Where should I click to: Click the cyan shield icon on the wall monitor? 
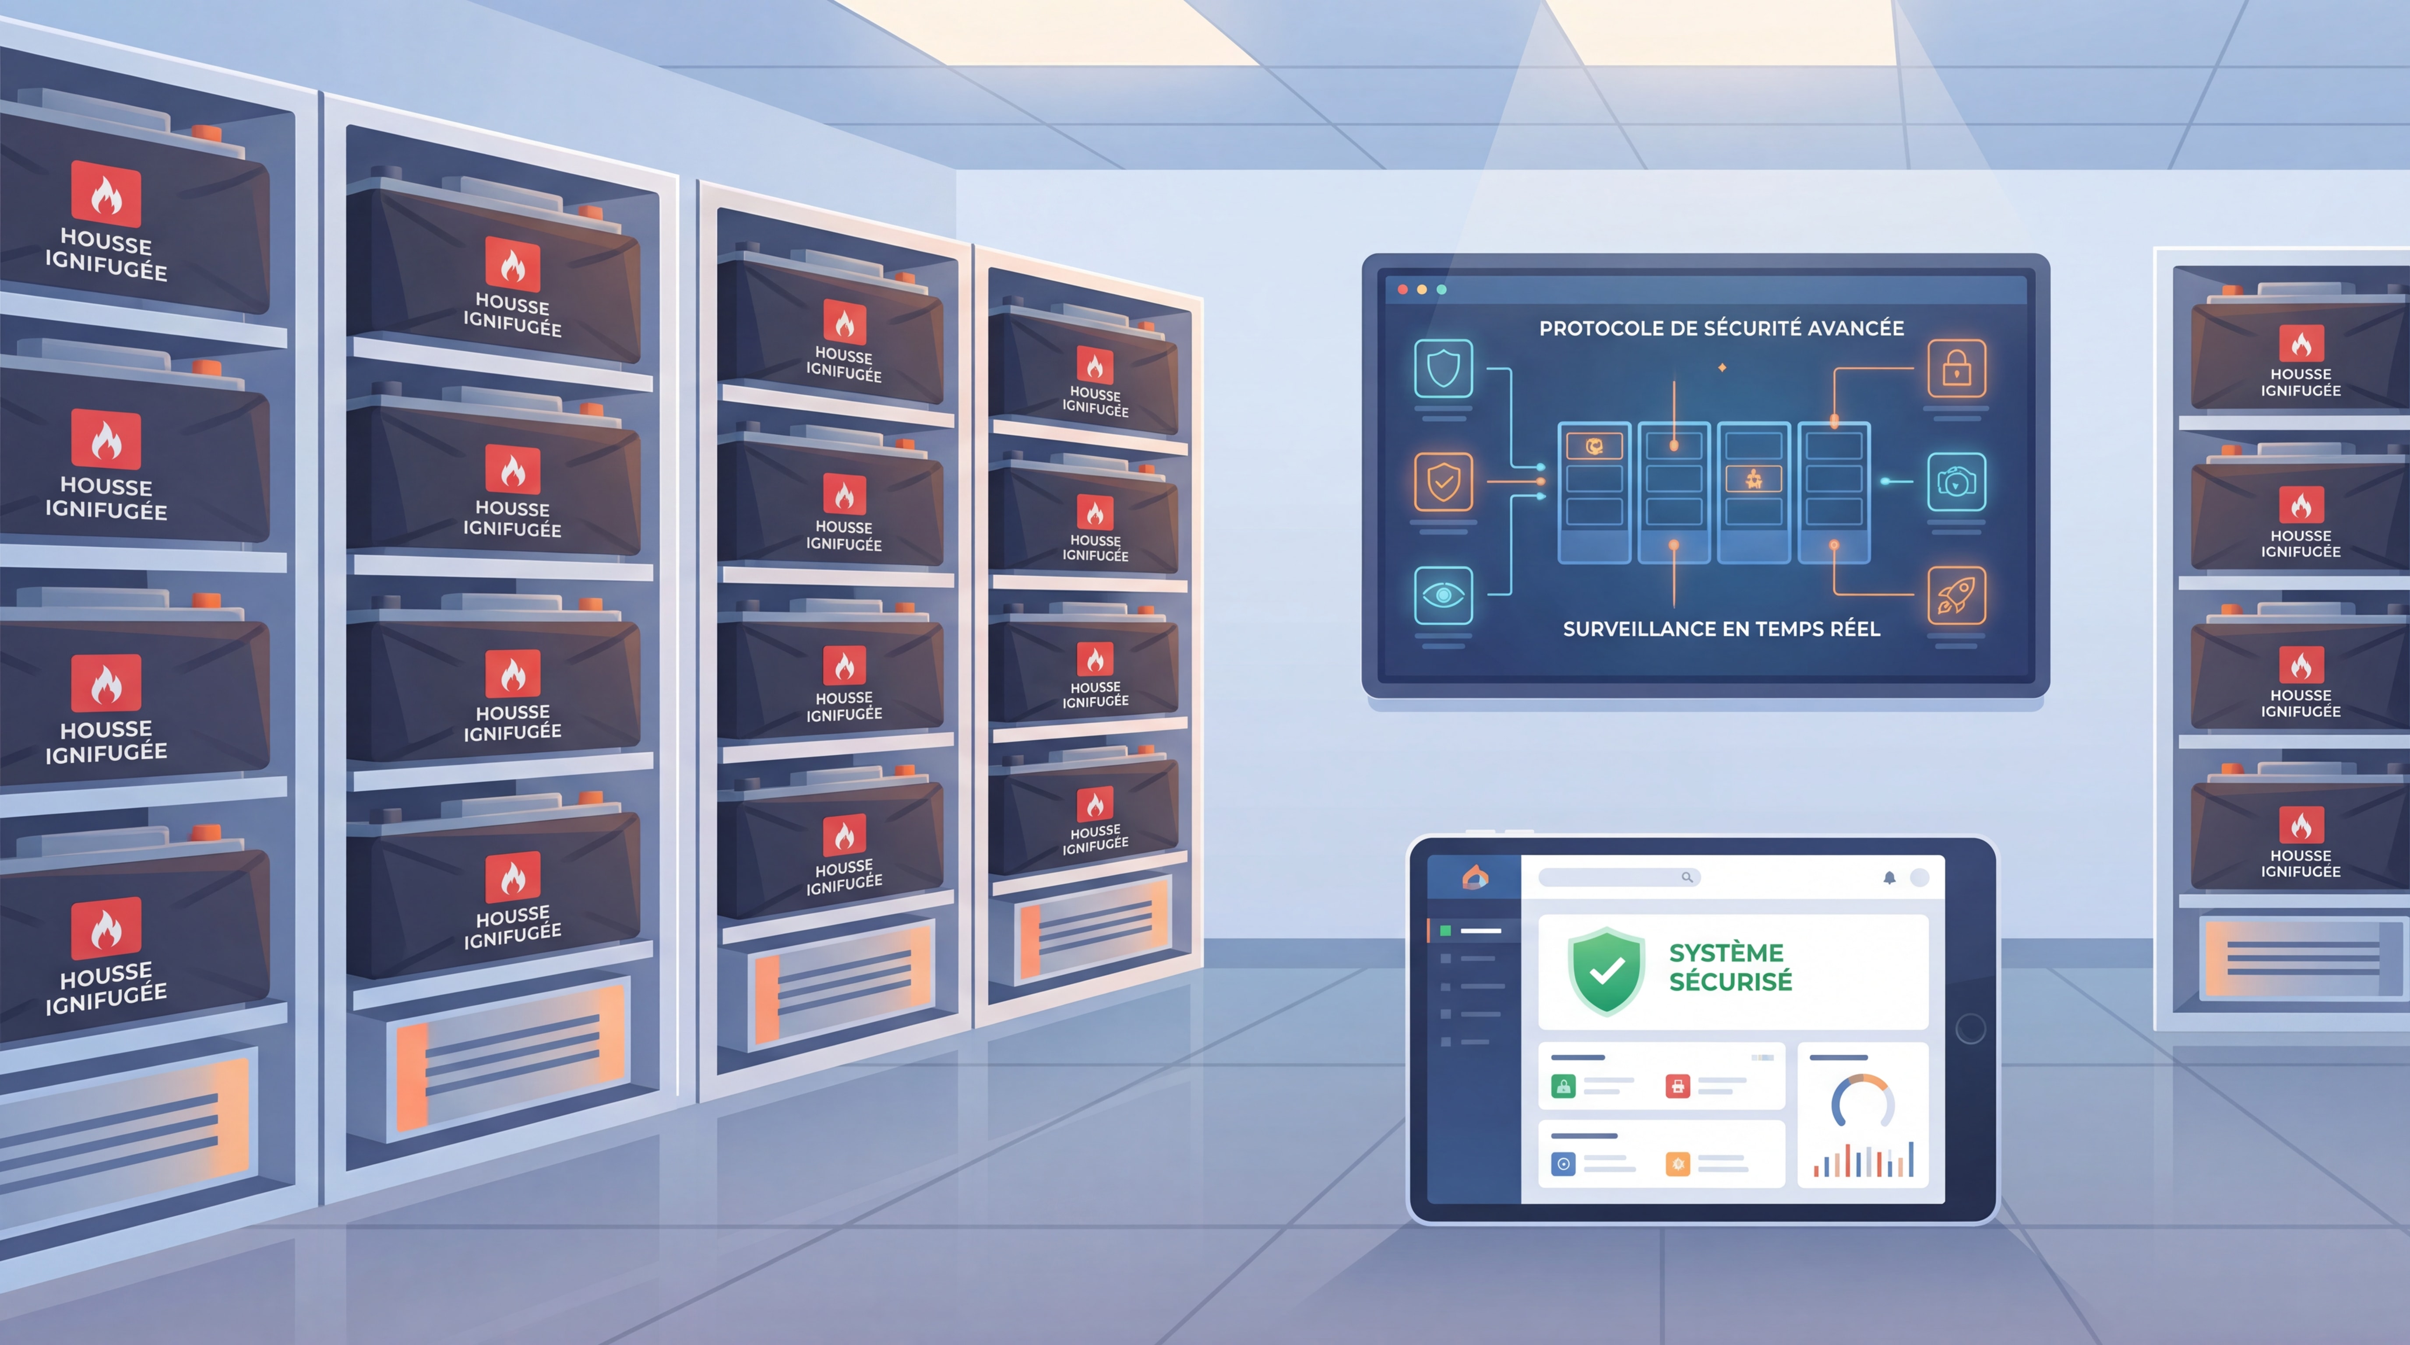1443,369
